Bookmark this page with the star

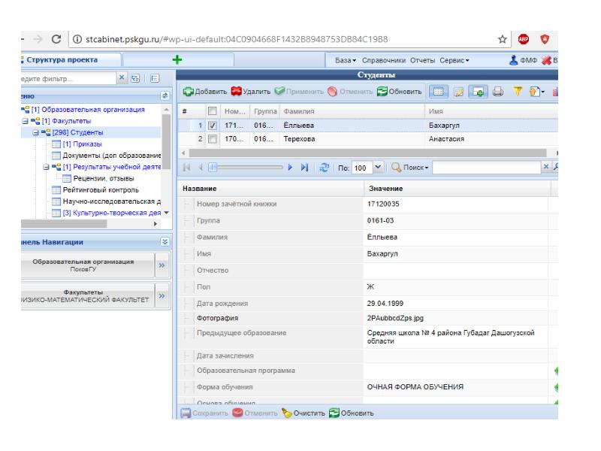click(x=502, y=39)
